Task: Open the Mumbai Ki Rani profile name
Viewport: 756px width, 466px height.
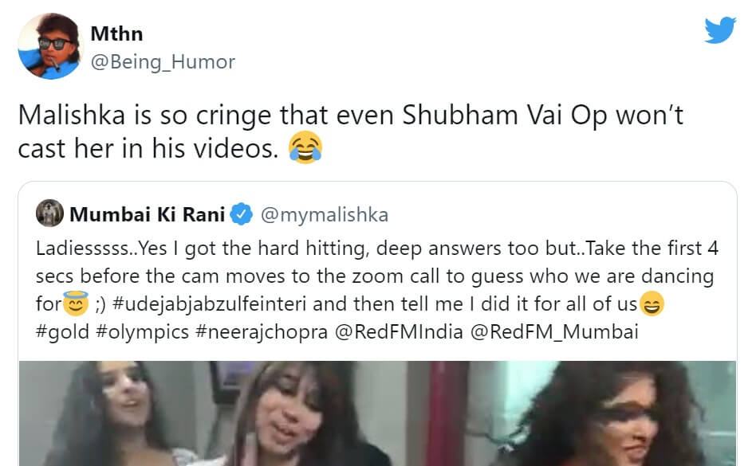Action: [148, 214]
